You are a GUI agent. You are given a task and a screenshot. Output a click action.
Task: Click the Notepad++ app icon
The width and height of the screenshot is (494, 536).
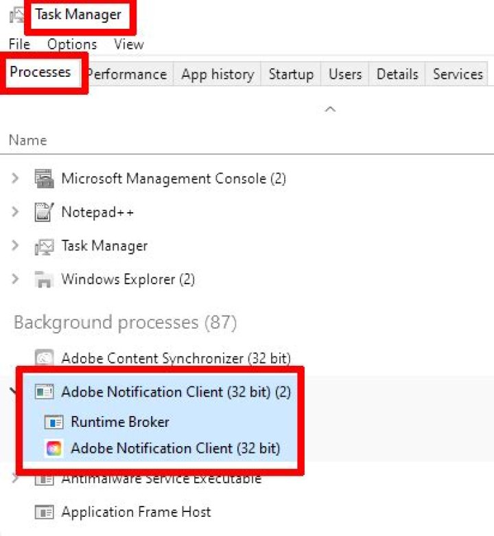44,212
